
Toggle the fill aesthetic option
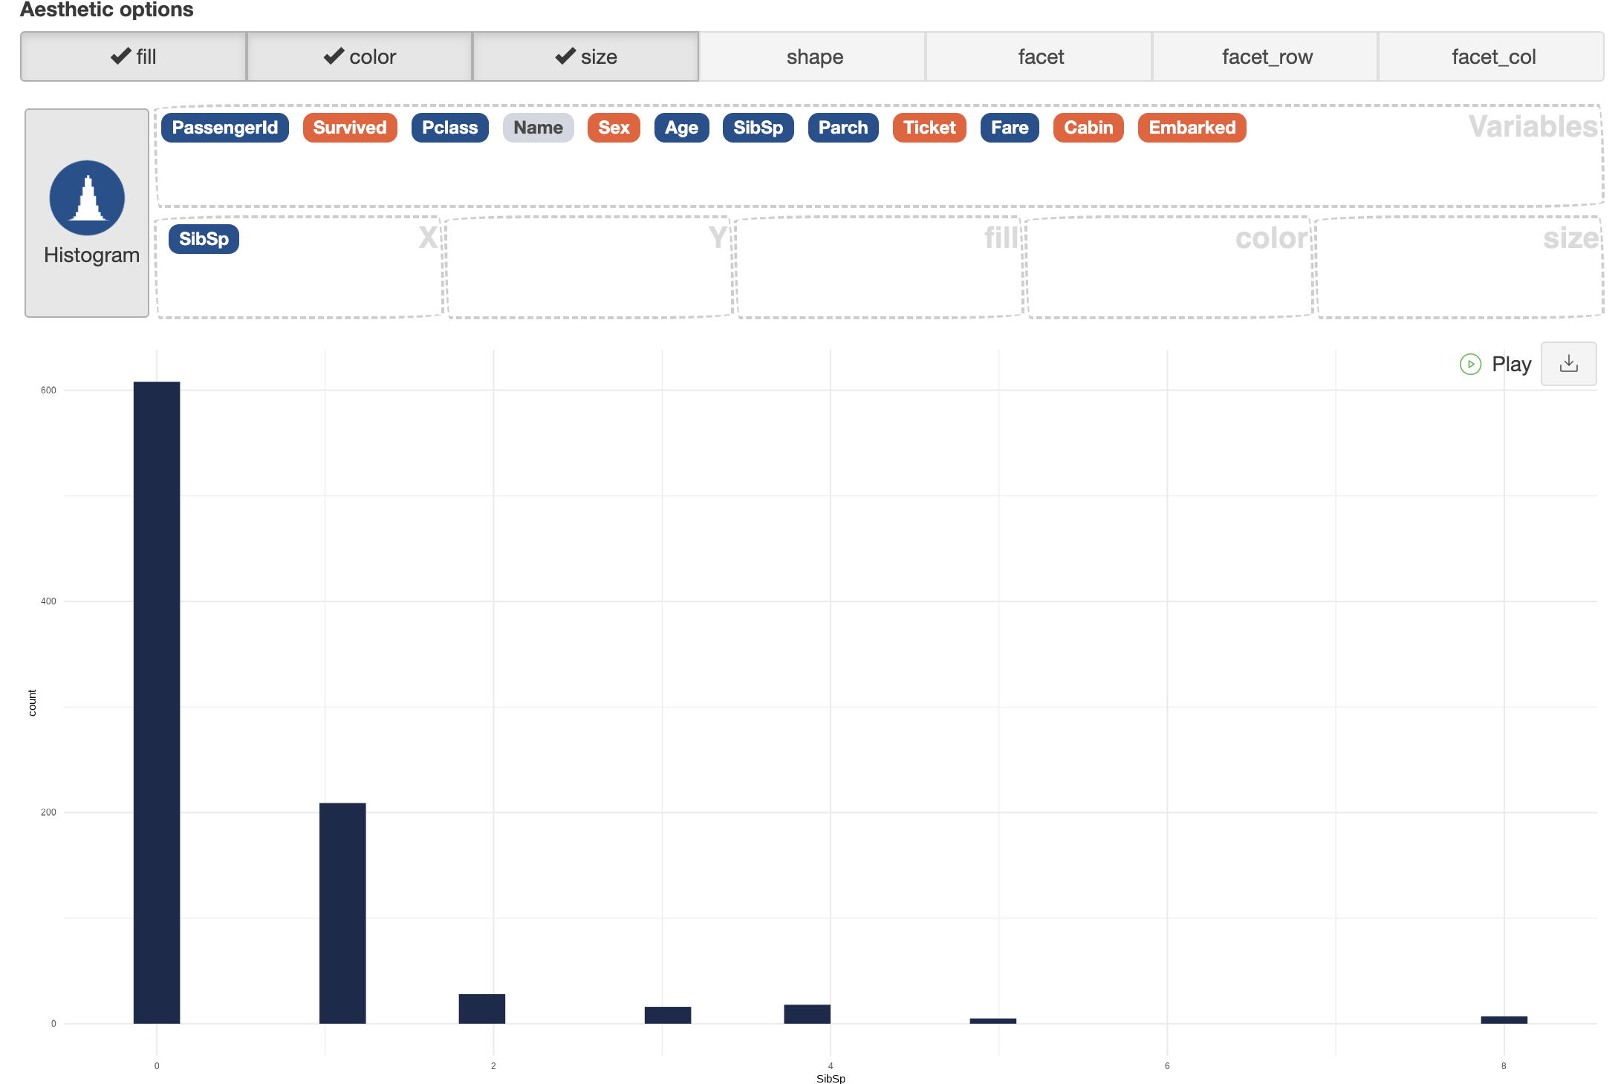pos(134,57)
